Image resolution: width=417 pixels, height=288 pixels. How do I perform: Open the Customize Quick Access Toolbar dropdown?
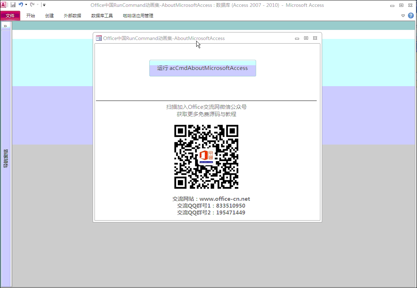[44, 5]
